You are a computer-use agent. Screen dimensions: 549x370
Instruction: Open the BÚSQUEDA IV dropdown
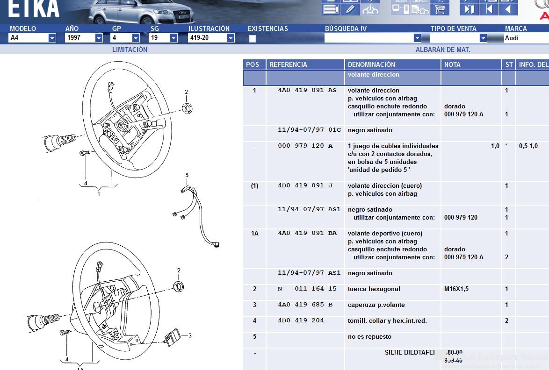417,38
